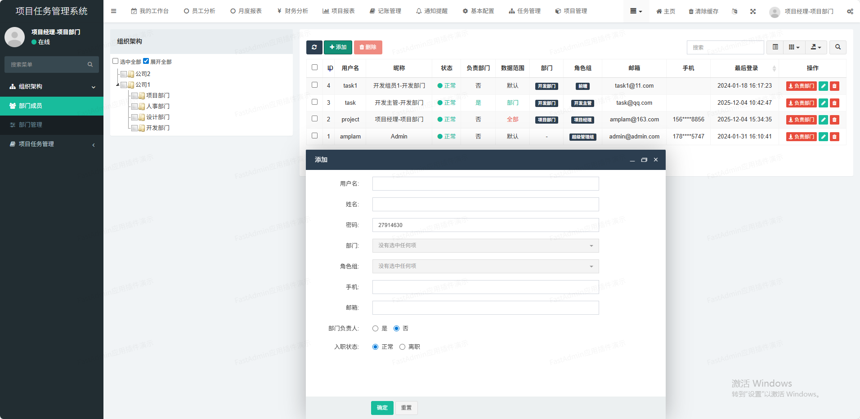Click the red trash icon for amplam row
The image size is (860, 419).
pyautogui.click(x=834, y=137)
